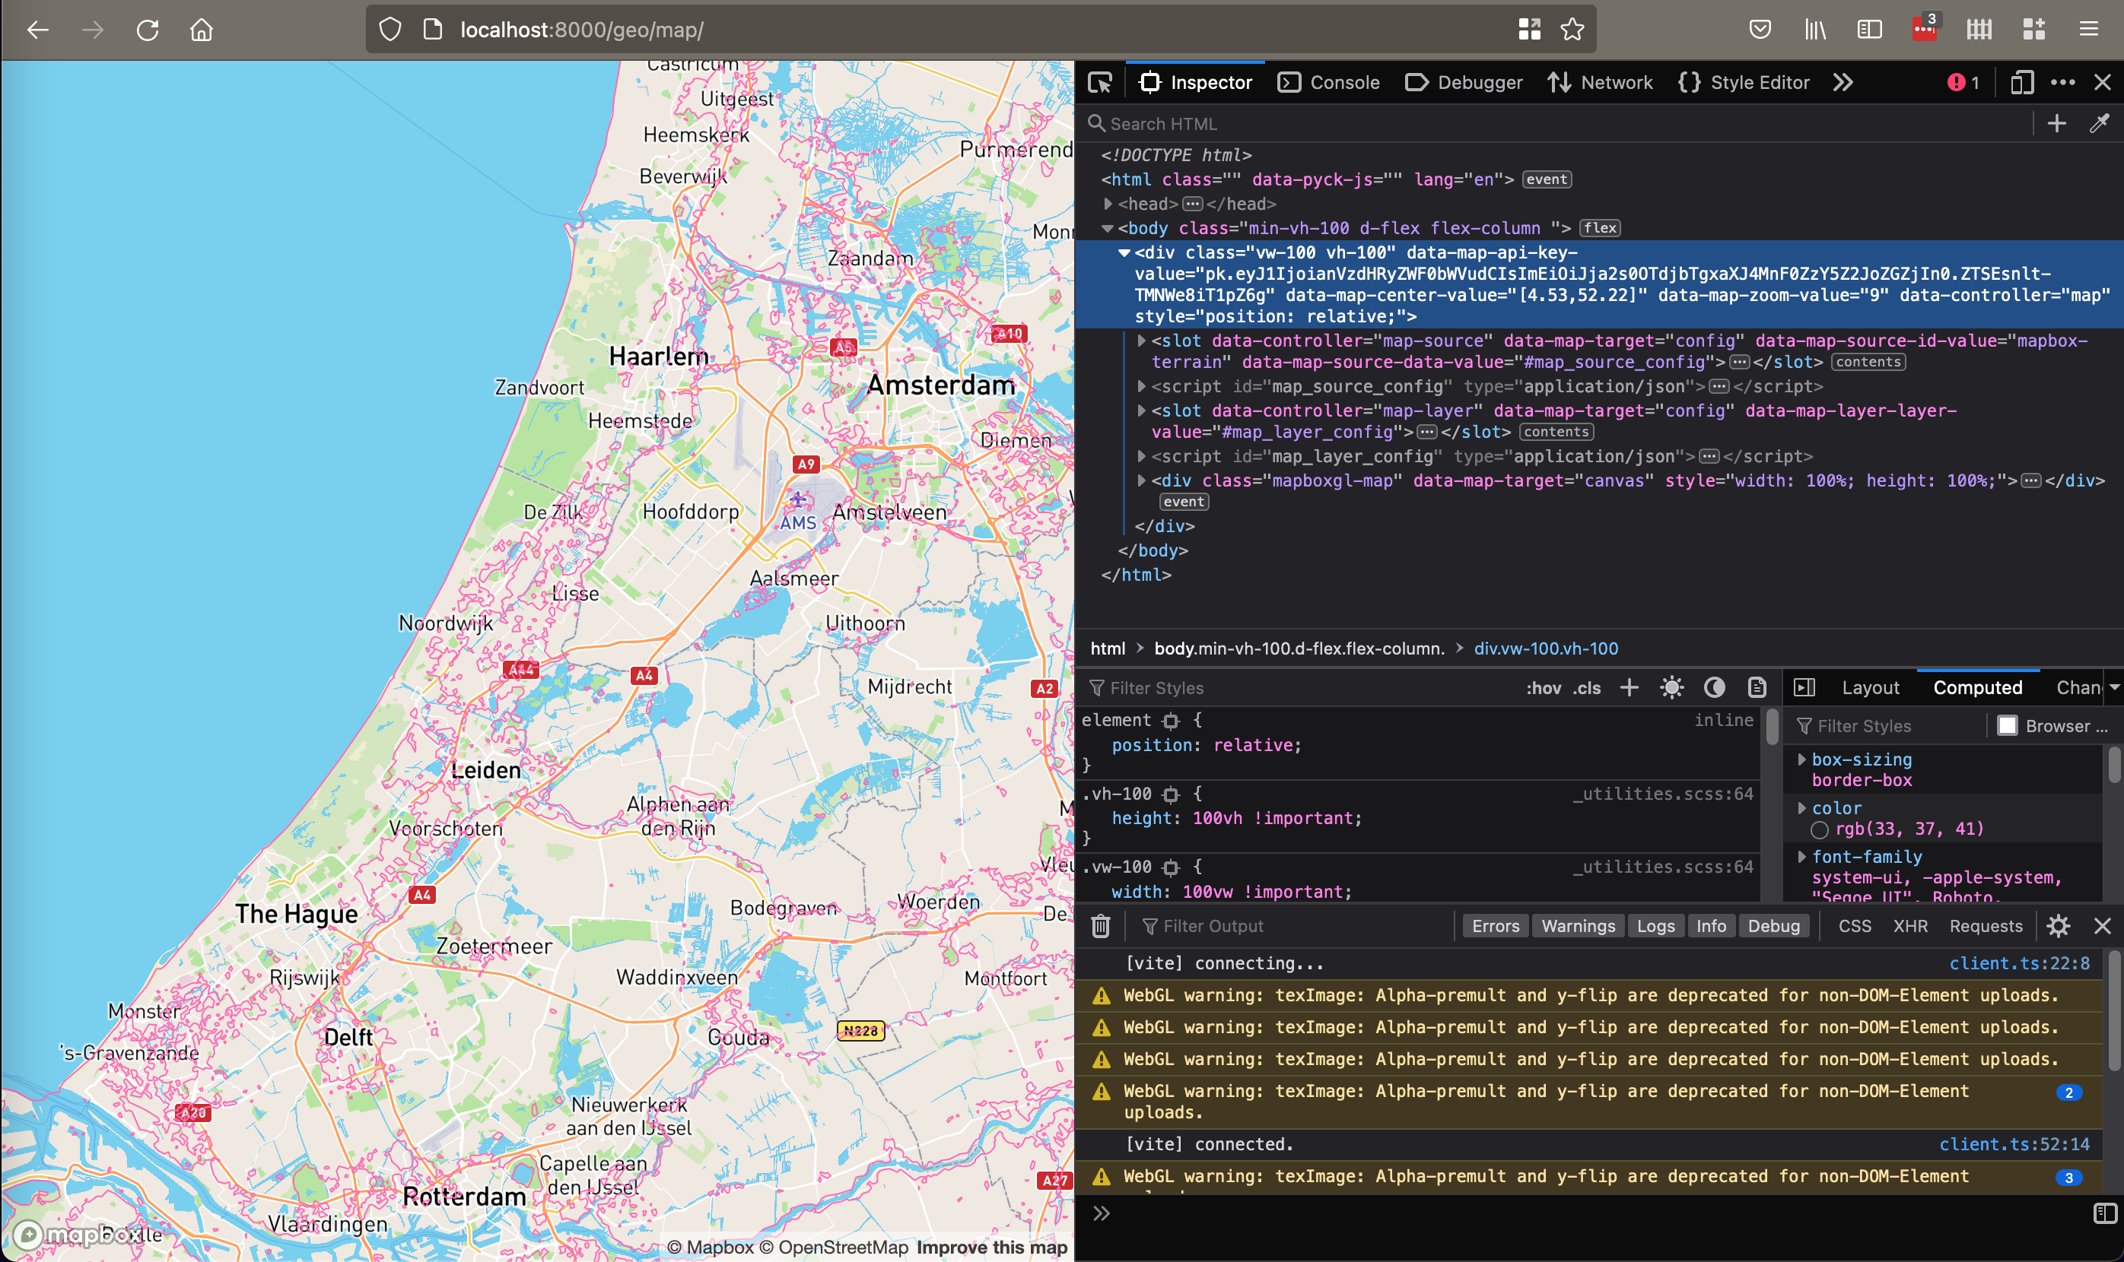This screenshot has width=2124, height=1262.
Task: Toggle the Errors console filter
Action: coord(1495,925)
